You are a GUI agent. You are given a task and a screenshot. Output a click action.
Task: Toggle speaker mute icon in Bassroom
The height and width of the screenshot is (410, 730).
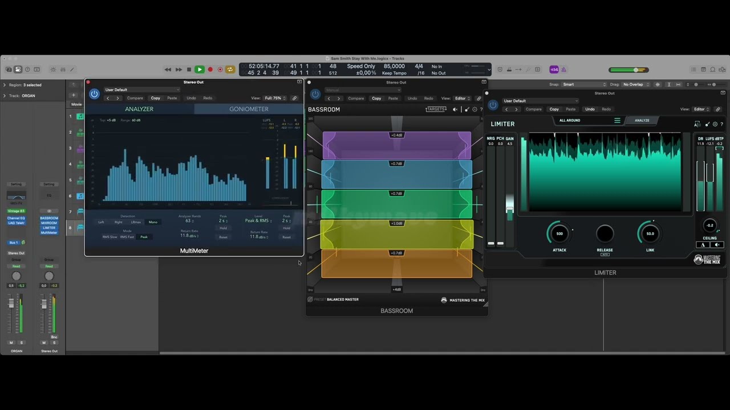click(x=455, y=109)
